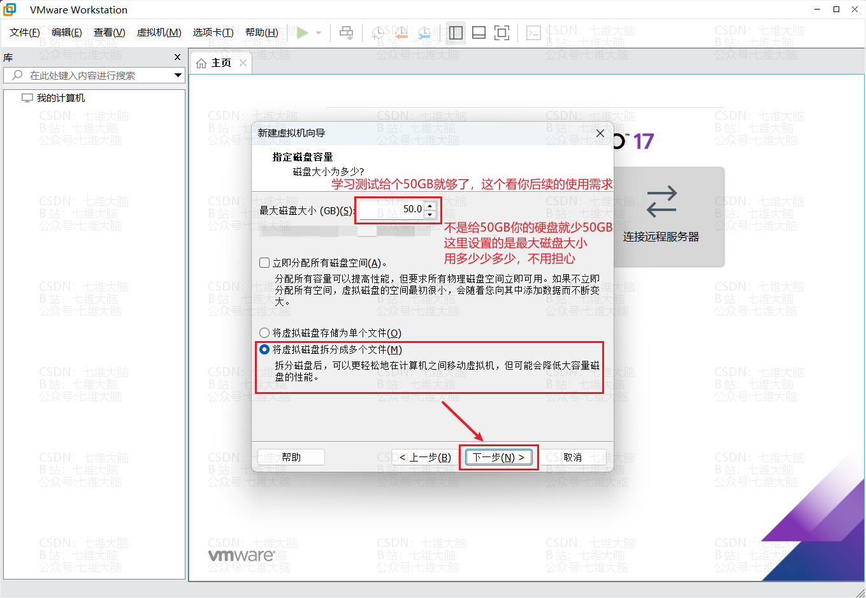Viewport: 866px width, 598px height.
Task: Open the 查看(V) menu
Action: (110, 33)
